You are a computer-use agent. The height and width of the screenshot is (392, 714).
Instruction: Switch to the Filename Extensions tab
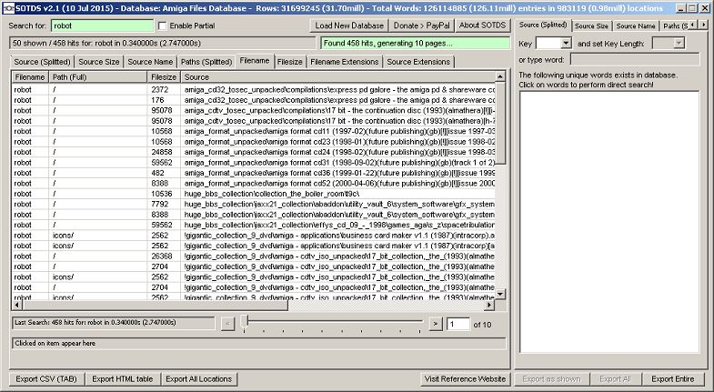(344, 62)
